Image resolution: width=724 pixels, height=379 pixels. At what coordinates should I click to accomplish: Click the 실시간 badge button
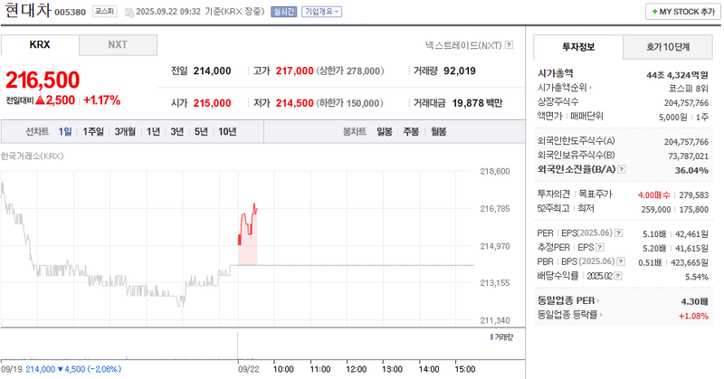[x=283, y=12]
